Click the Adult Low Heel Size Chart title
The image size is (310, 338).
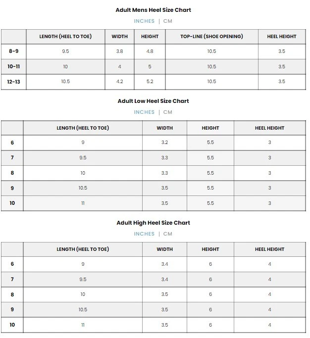coord(153,101)
